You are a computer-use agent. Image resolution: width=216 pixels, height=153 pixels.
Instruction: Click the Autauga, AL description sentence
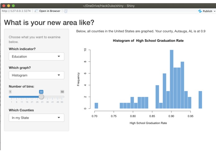pos(141,31)
